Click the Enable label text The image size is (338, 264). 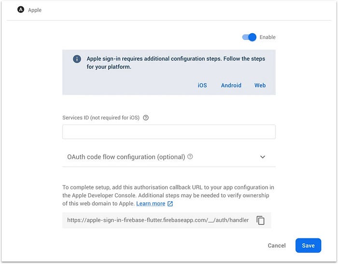268,37
